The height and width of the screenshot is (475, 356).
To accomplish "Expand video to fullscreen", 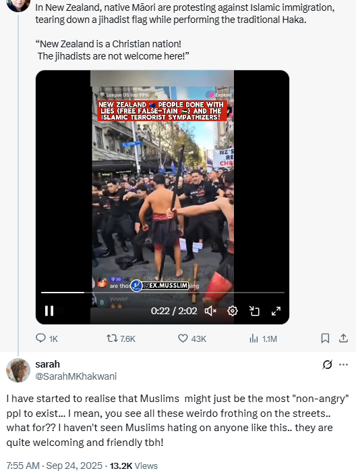I will point(276,311).
